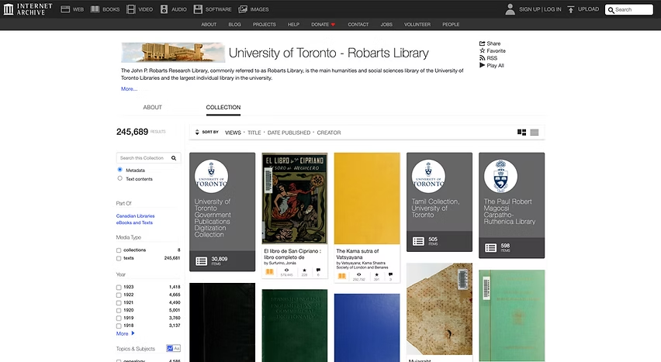Open the Software section icon

[198, 9]
